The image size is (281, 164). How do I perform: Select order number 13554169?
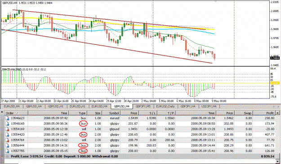tap(18, 129)
